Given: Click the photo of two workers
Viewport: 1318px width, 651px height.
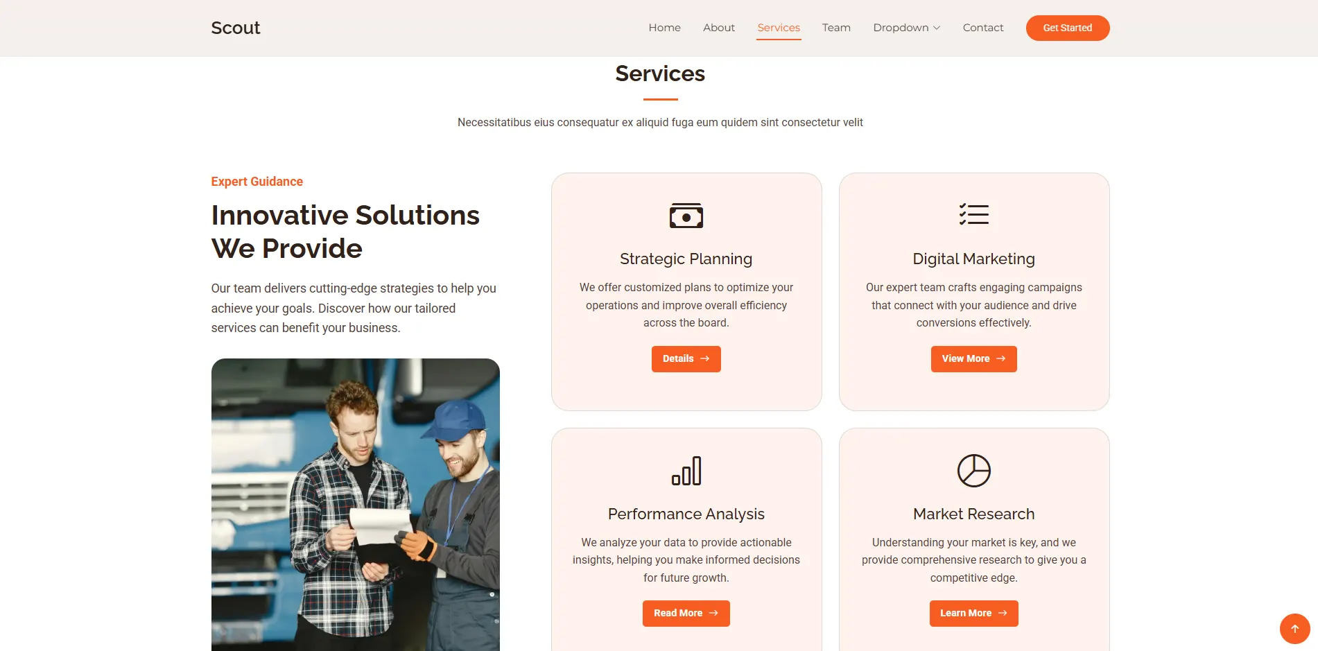Looking at the screenshot, I should click(x=355, y=505).
